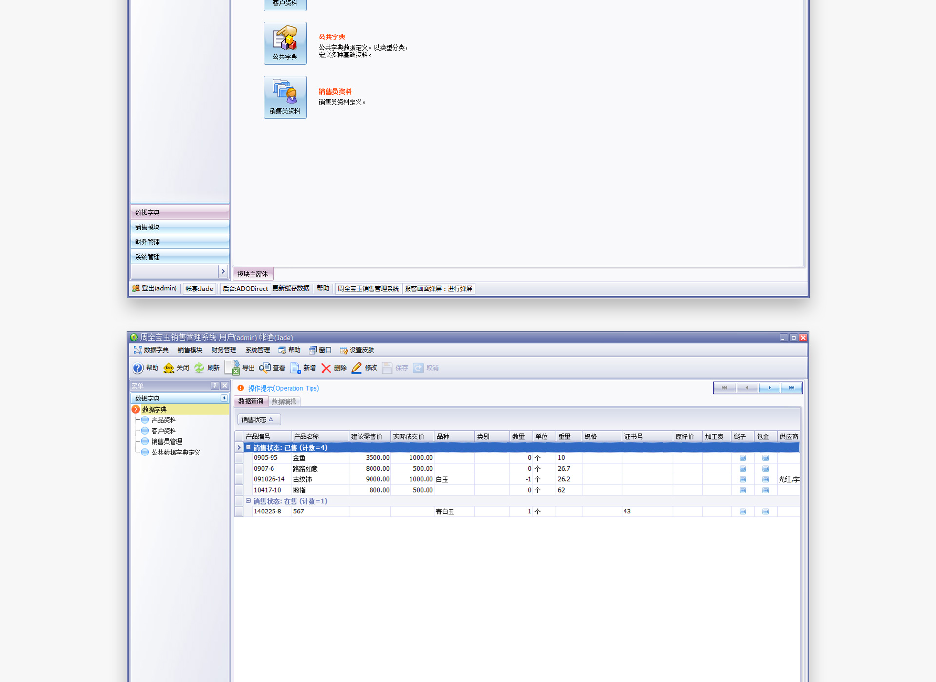Image resolution: width=936 pixels, height=682 pixels.
Task: Click the 导出 export toolbar icon
Action: tap(233, 368)
